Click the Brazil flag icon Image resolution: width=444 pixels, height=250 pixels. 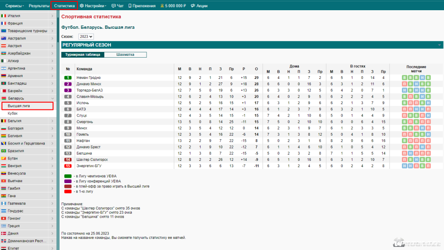pyautogui.click(x=4, y=151)
